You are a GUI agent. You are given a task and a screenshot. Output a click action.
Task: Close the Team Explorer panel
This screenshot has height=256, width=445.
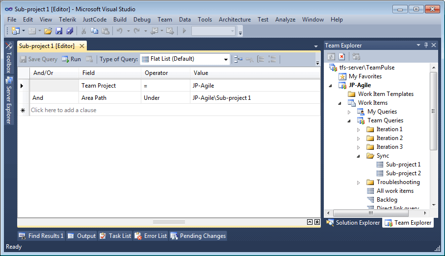434,45
